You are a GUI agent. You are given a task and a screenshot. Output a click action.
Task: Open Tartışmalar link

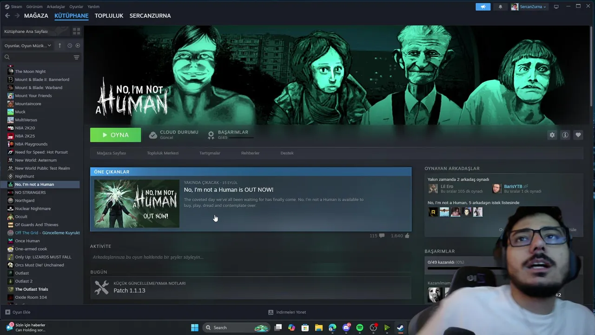tap(210, 153)
